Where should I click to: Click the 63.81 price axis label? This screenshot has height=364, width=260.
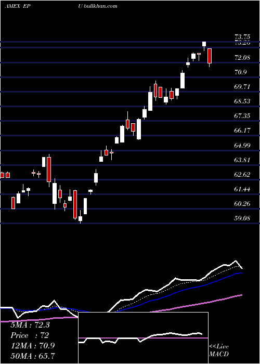click(243, 160)
